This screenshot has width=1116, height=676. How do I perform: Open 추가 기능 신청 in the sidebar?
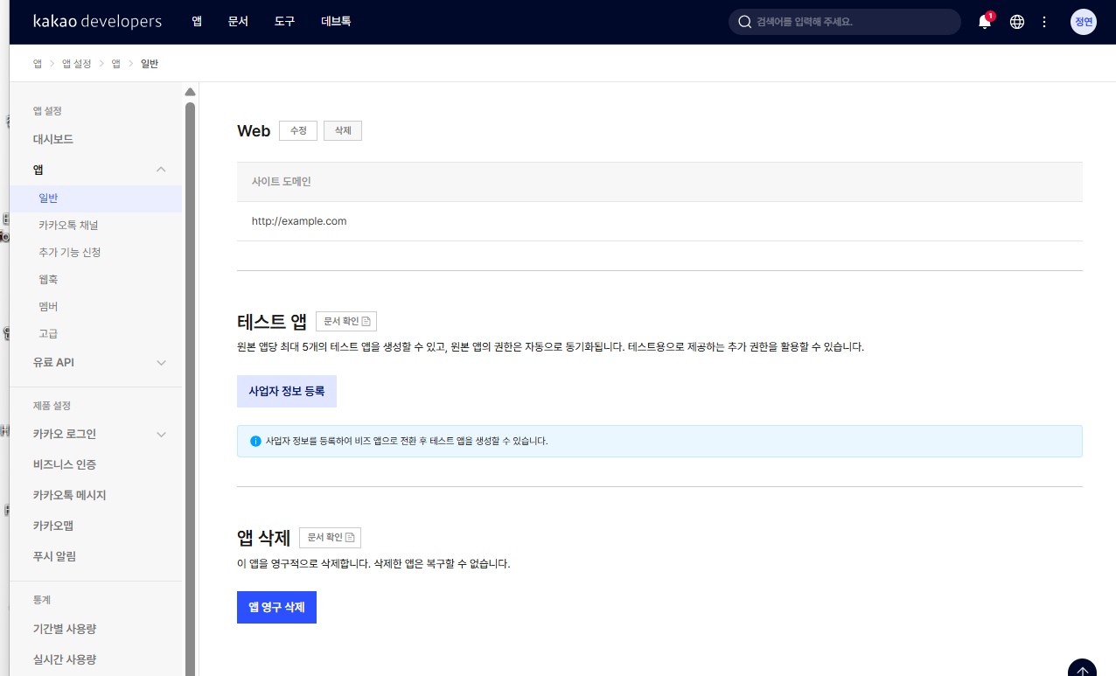(x=70, y=253)
